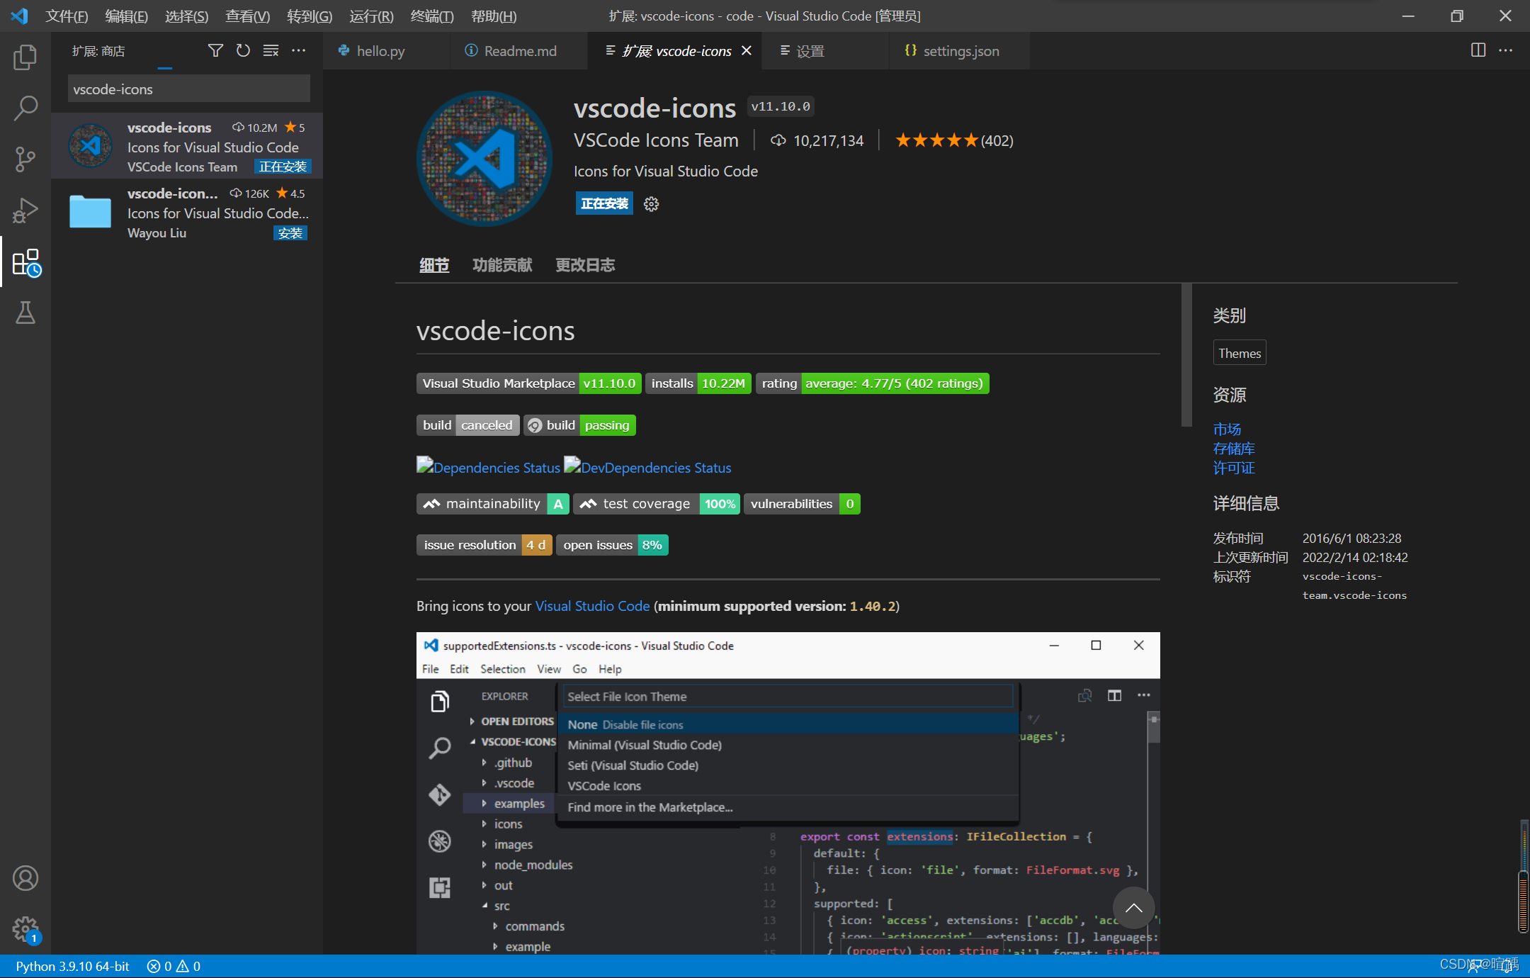
Task: Open the Accounts icon in activity bar
Action: pos(25,878)
